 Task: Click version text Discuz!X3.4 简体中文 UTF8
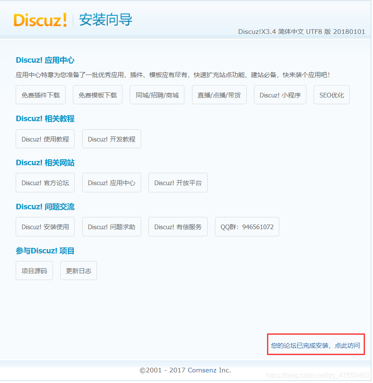coord(302,32)
